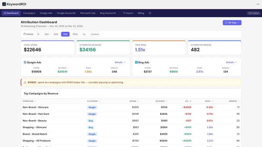Switch to Google Keywords tab
The image size is (262, 147).
point(66,13)
